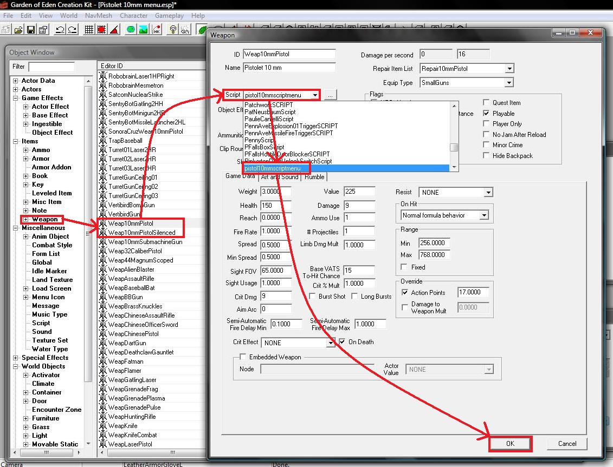613x467 pixels.
Task: Click the weapon Name field
Action: (x=289, y=68)
